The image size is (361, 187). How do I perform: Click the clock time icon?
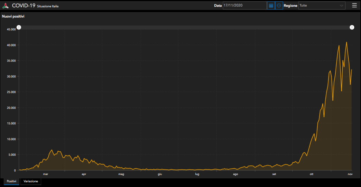click(x=279, y=6)
